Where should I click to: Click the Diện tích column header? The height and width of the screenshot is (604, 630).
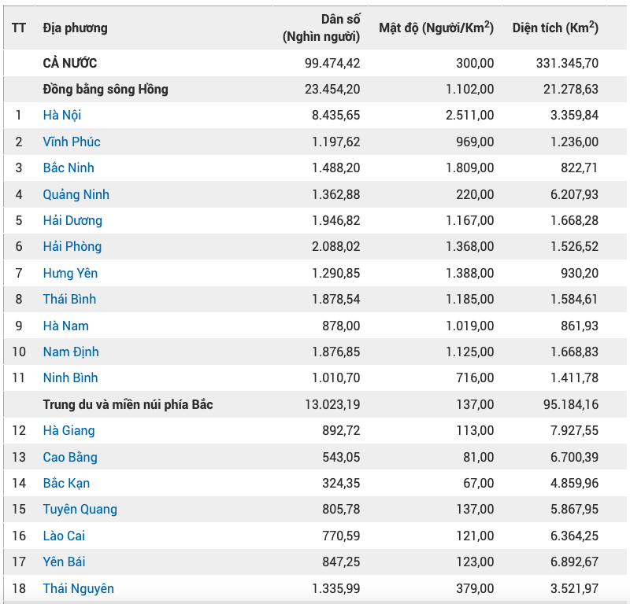click(555, 28)
